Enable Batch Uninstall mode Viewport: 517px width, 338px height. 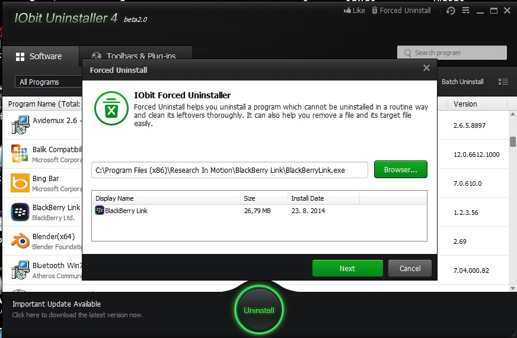[x=462, y=82]
